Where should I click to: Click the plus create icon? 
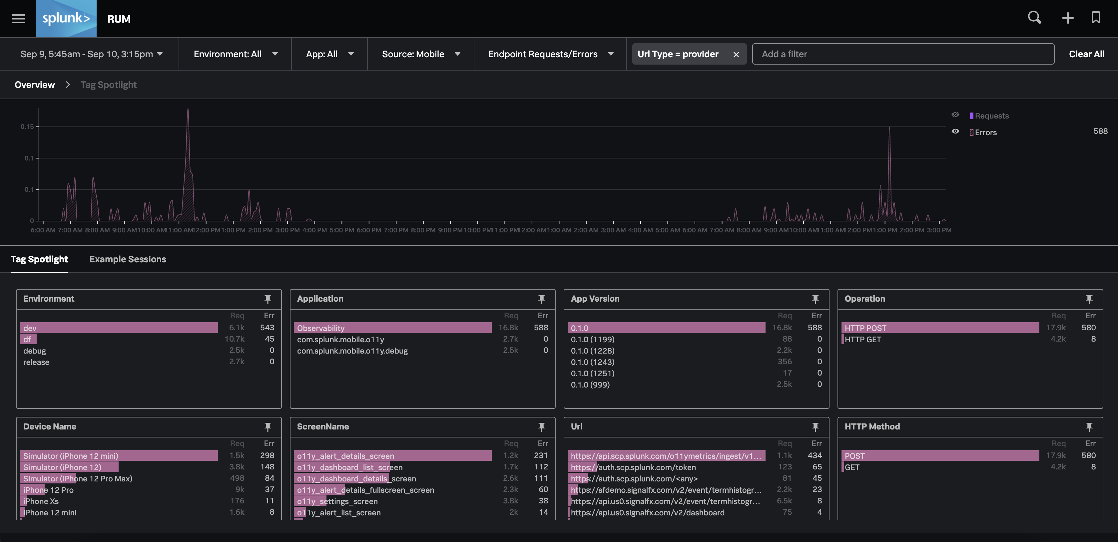1067,18
